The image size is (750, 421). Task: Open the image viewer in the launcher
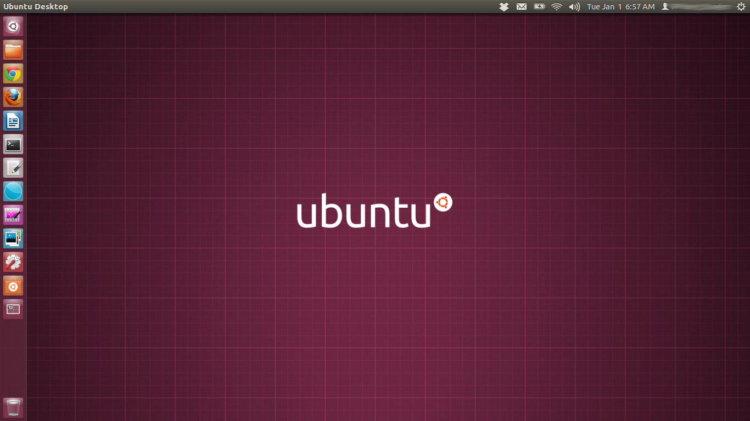[13, 238]
